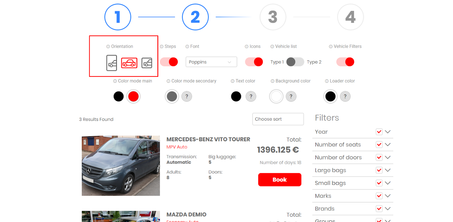
Task: Uncheck the Brands filter checkbox
Action: pos(379,209)
